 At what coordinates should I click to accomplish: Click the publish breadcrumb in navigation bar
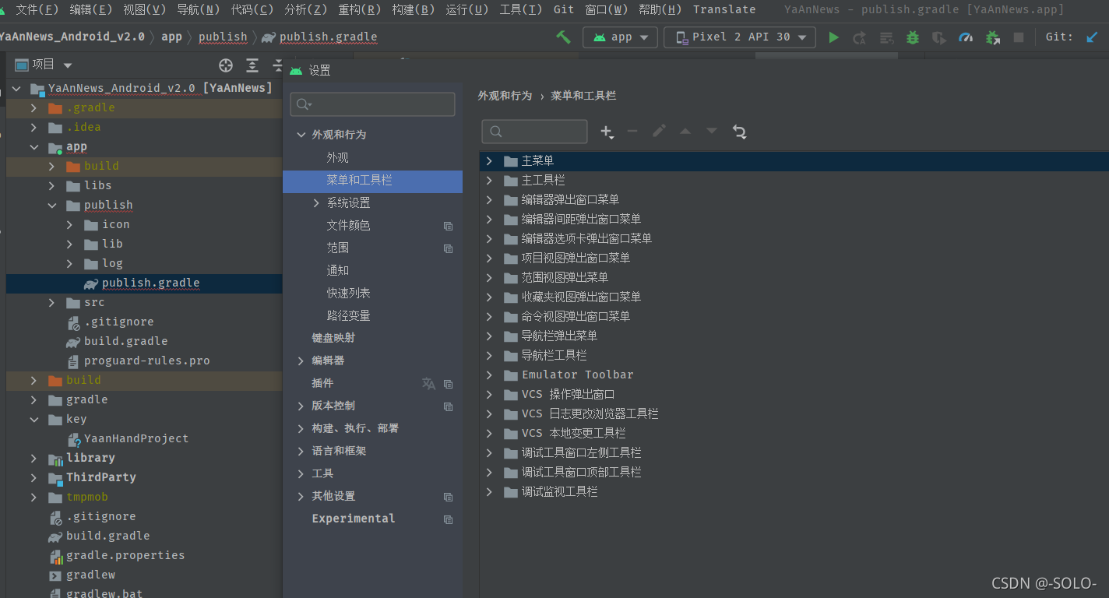223,37
